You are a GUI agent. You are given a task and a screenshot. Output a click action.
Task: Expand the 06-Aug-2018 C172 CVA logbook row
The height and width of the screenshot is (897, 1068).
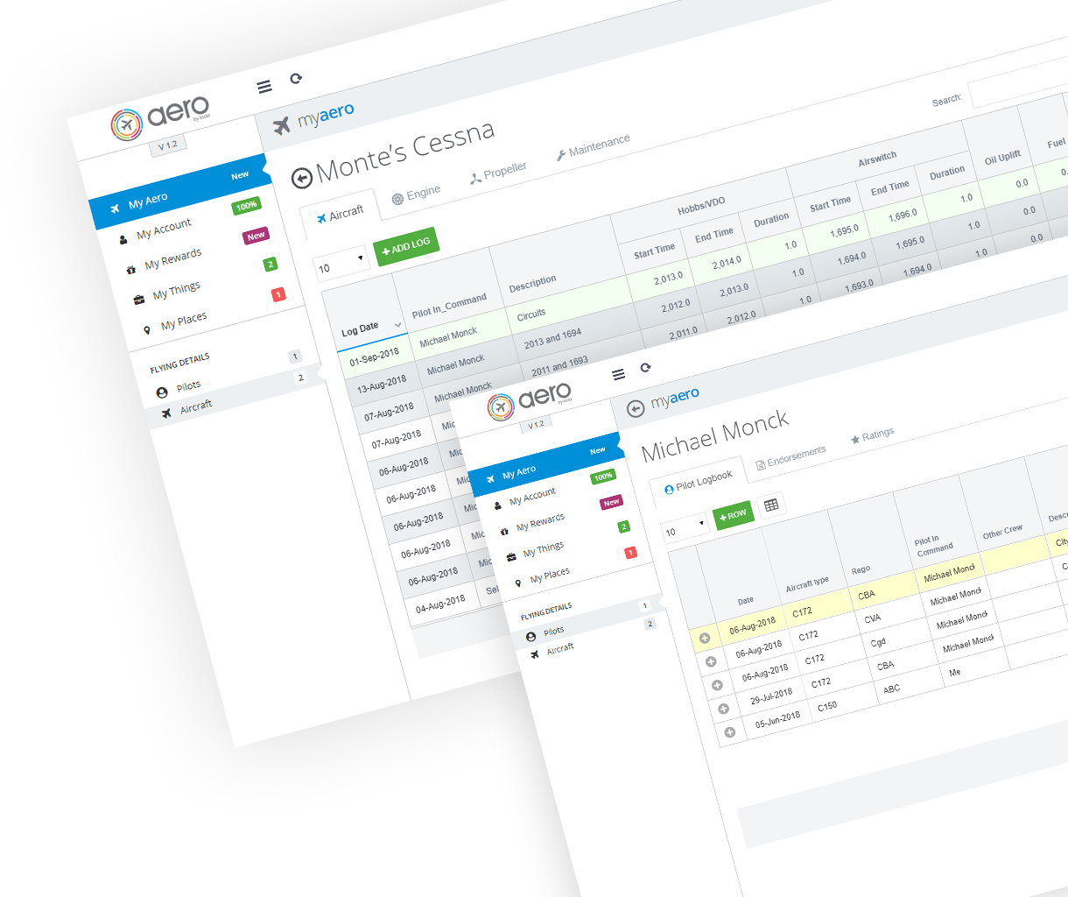click(711, 661)
